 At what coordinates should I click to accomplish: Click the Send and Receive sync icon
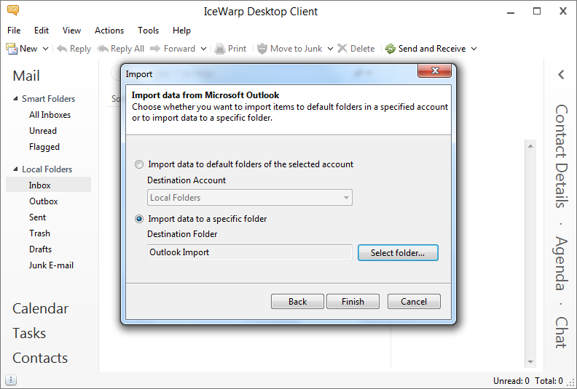(x=390, y=49)
